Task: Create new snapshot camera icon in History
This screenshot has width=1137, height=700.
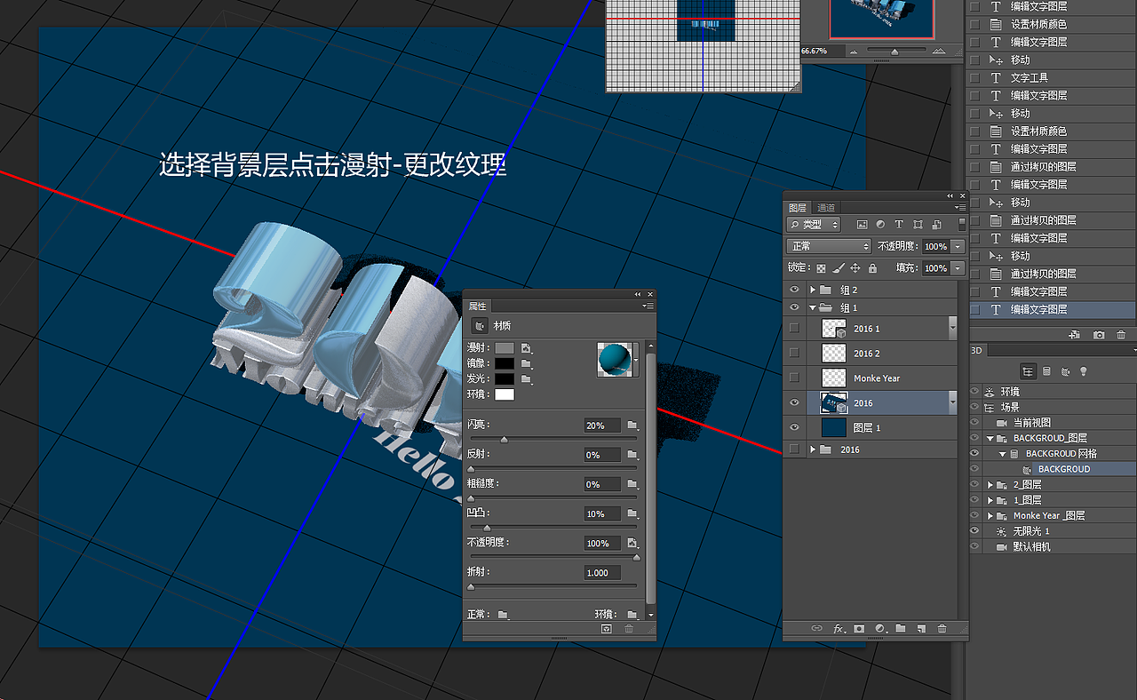Action: [x=1099, y=335]
